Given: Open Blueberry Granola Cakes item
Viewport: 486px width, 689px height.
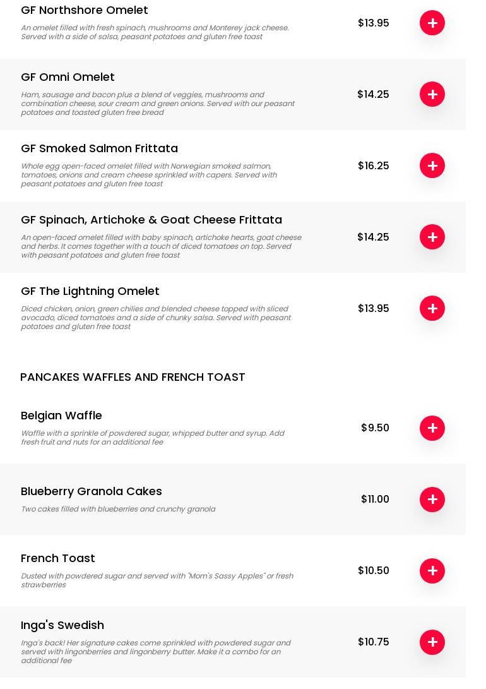Looking at the screenshot, I should (91, 491).
